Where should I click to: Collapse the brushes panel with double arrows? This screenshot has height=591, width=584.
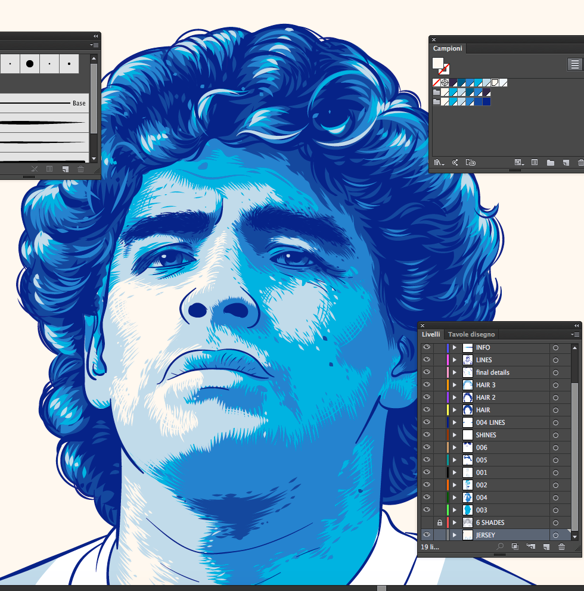click(x=95, y=36)
